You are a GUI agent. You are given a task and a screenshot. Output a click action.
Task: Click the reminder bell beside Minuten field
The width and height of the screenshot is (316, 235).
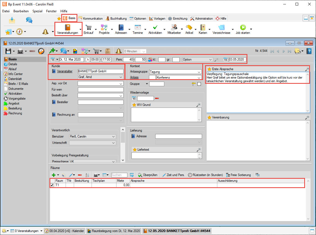click(x=118, y=51)
